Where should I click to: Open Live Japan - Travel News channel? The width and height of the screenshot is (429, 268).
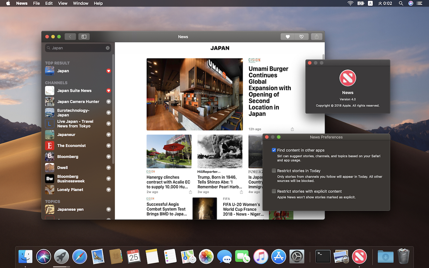pyautogui.click(x=78, y=124)
